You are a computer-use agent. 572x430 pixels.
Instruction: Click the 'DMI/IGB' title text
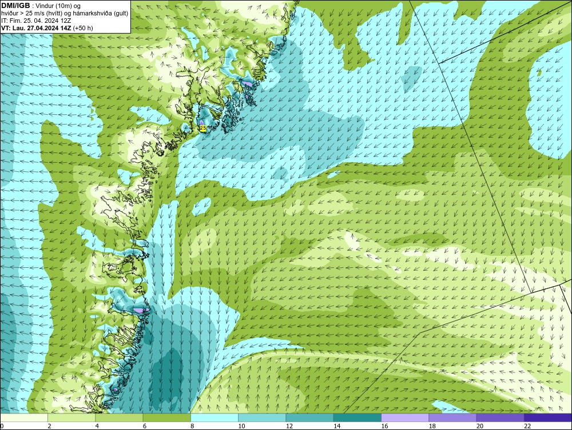click(x=15, y=6)
